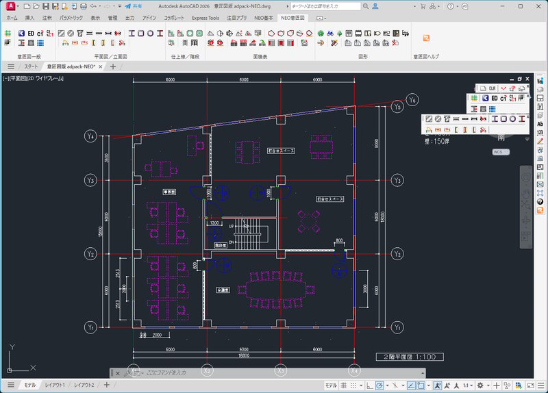Click the Ab text icon in right toolbar
This screenshot has height=393, width=548.
(540, 125)
